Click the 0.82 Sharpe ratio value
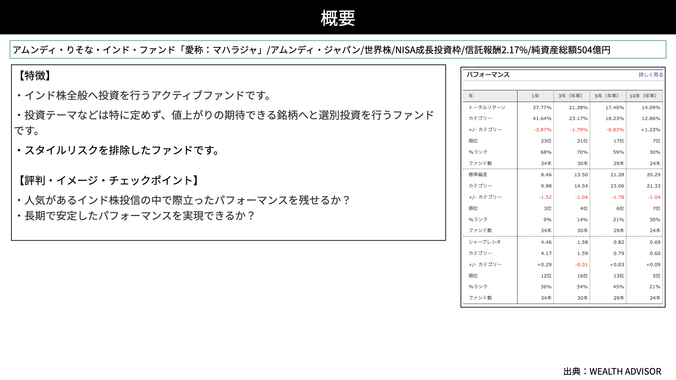Screen dimensions: 676x380 [x=619, y=242]
